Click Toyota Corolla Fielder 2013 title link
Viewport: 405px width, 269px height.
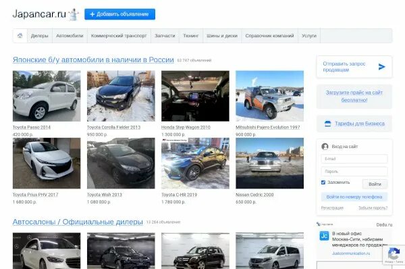click(x=113, y=127)
